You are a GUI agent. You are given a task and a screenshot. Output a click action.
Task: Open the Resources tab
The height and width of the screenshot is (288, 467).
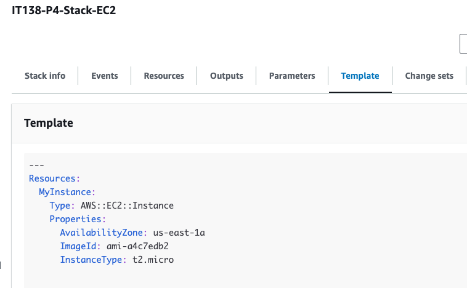(x=164, y=76)
